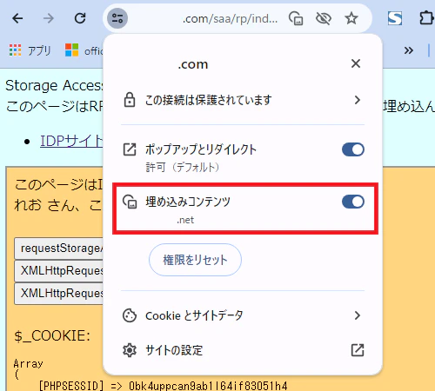Click the requestStorageAccess button
The image size is (435, 391).
pyautogui.click(x=59, y=249)
